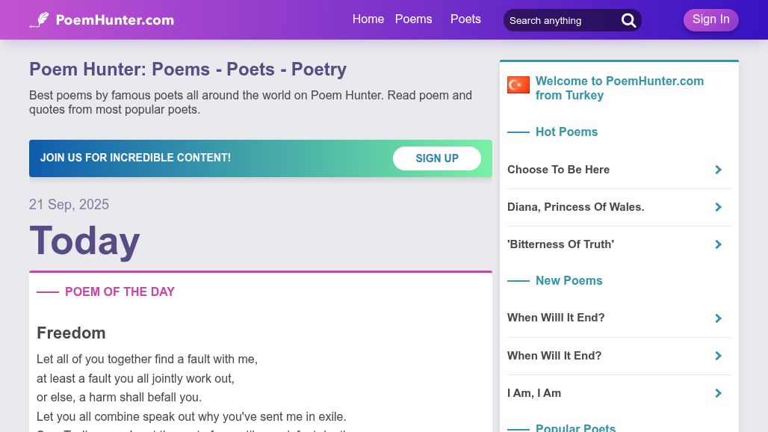Click arrow beside When Willl It End?
This screenshot has height=432, width=768.
tap(718, 318)
